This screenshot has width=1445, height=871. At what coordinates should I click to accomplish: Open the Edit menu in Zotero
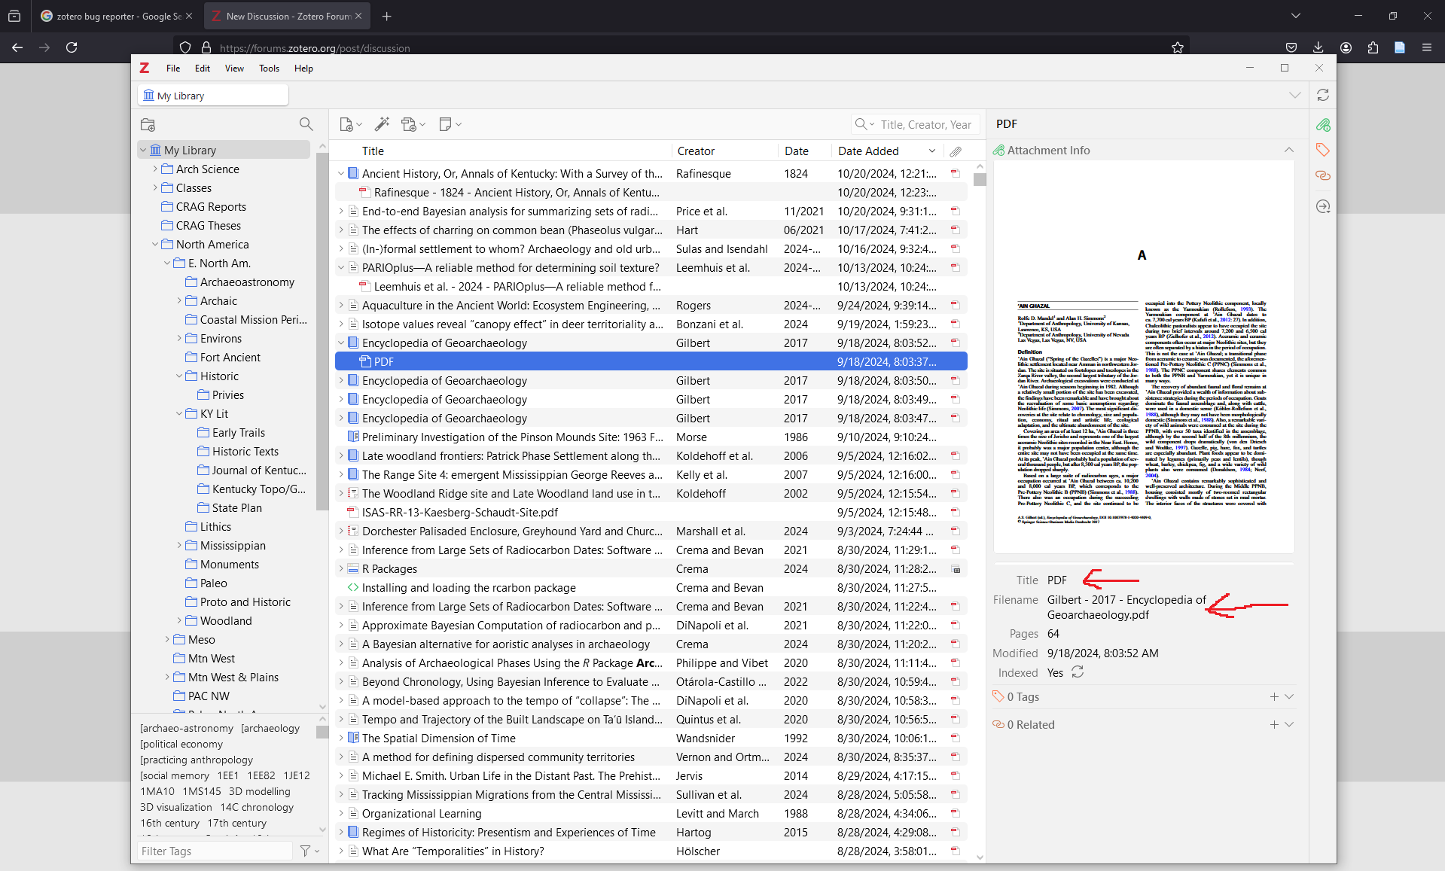point(203,69)
